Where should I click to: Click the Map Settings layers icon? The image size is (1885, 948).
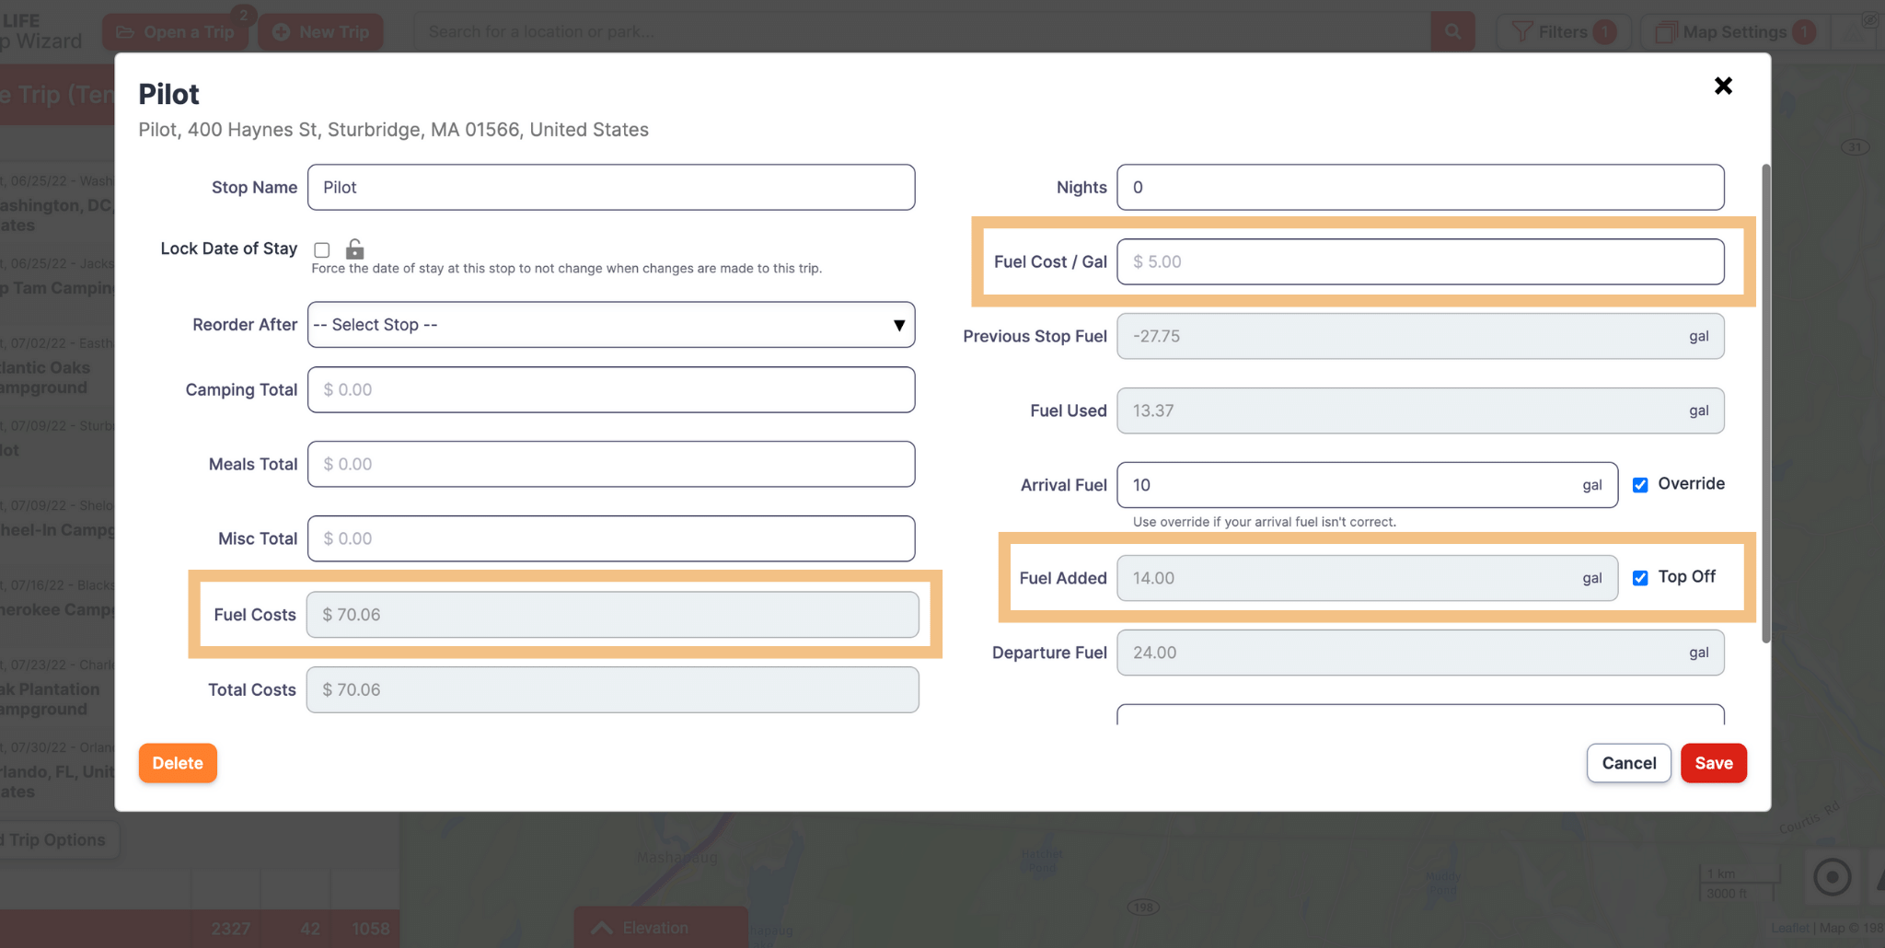coord(1665,32)
